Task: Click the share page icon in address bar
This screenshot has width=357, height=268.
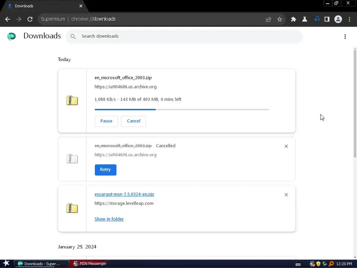Action: (x=268, y=20)
